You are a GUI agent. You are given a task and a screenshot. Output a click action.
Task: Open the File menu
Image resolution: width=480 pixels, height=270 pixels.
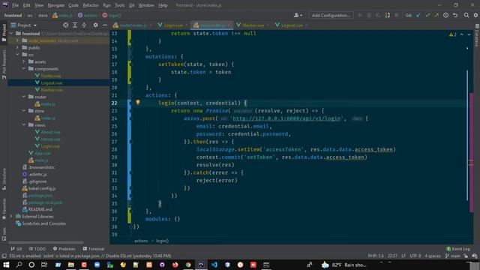point(15,5)
